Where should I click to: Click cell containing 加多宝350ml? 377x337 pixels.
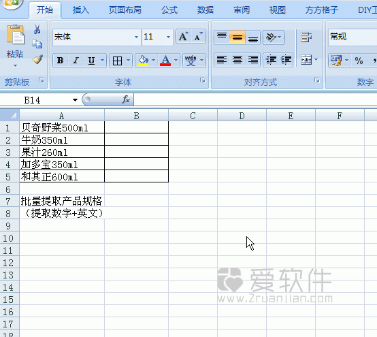click(62, 164)
